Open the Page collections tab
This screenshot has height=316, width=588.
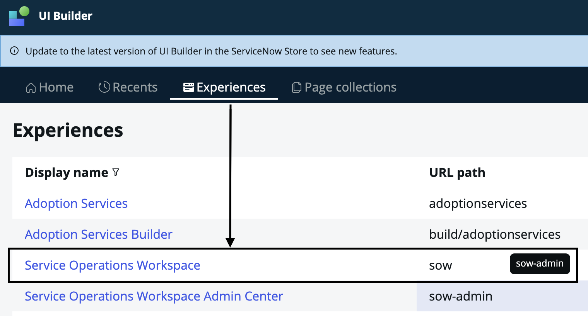point(344,87)
